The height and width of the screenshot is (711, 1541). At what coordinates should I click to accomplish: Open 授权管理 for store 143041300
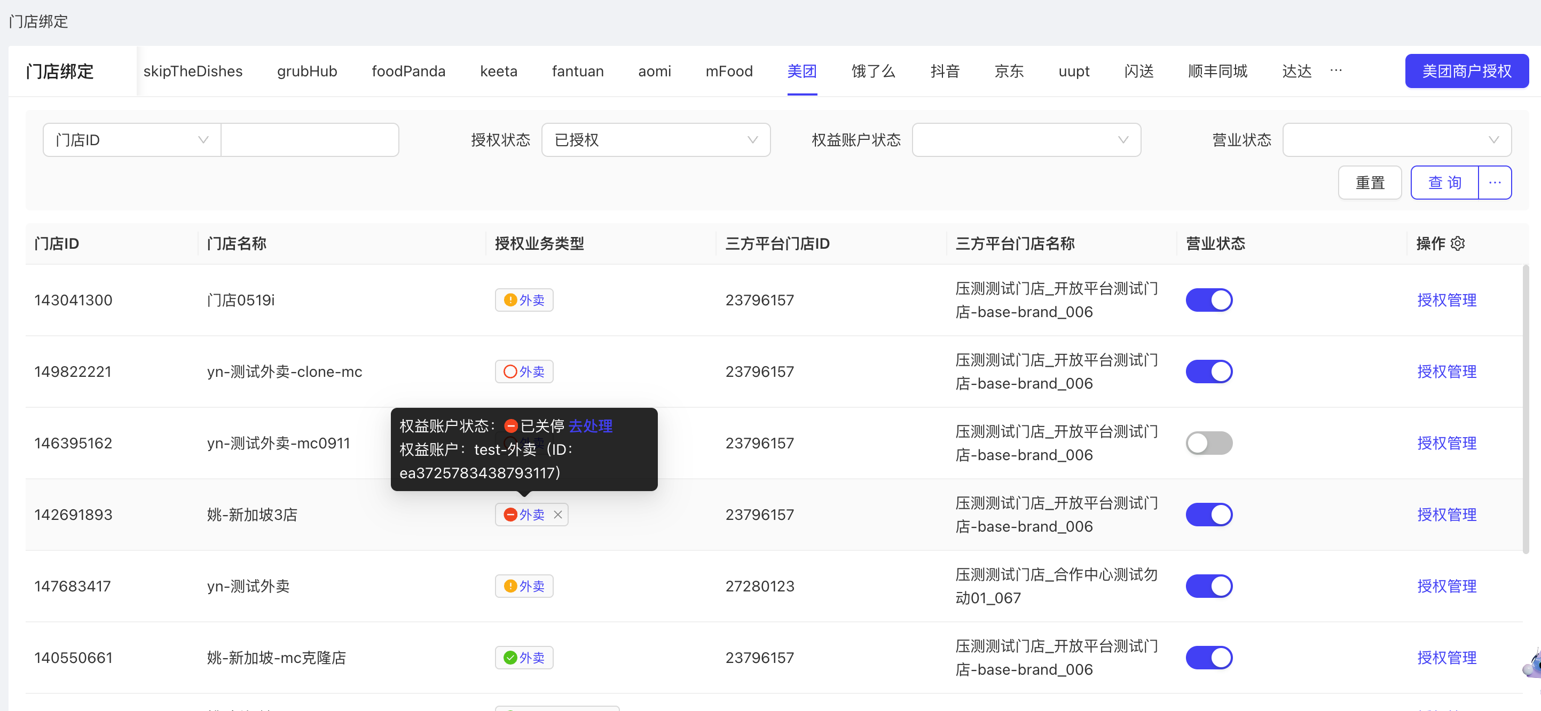click(1446, 300)
